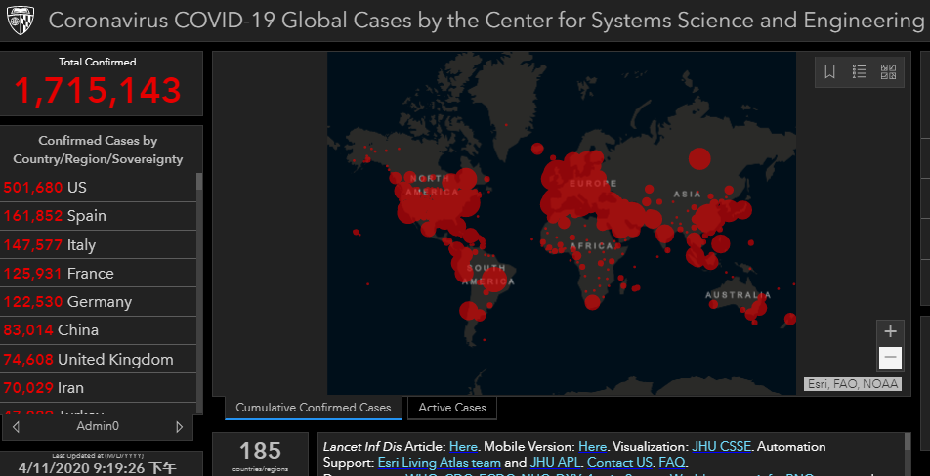Image resolution: width=930 pixels, height=476 pixels.
Task: Click the Admin0 level label
Action: [98, 425]
